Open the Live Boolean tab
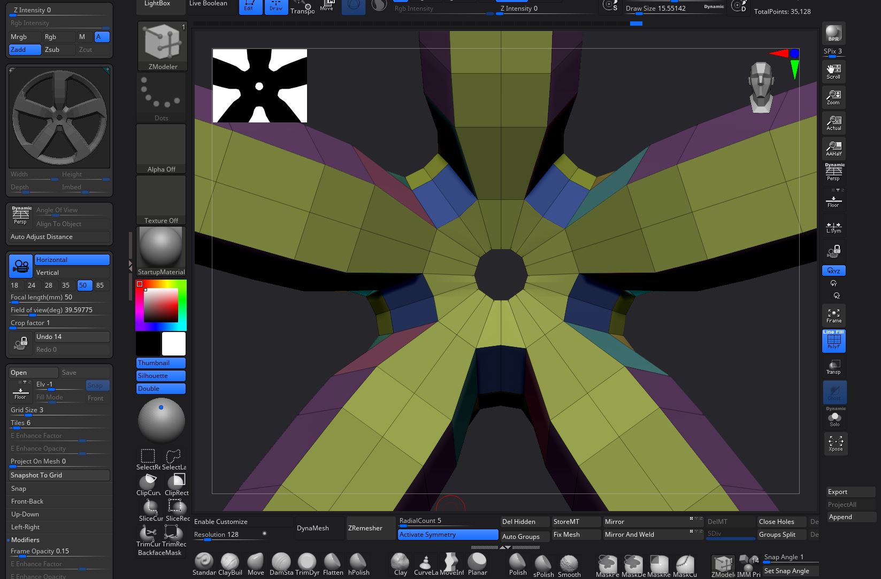The height and width of the screenshot is (579, 881). pos(208,4)
